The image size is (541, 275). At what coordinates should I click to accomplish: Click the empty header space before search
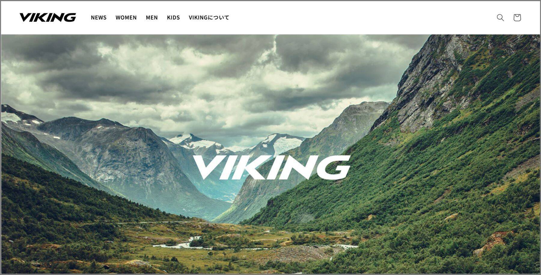click(361, 18)
